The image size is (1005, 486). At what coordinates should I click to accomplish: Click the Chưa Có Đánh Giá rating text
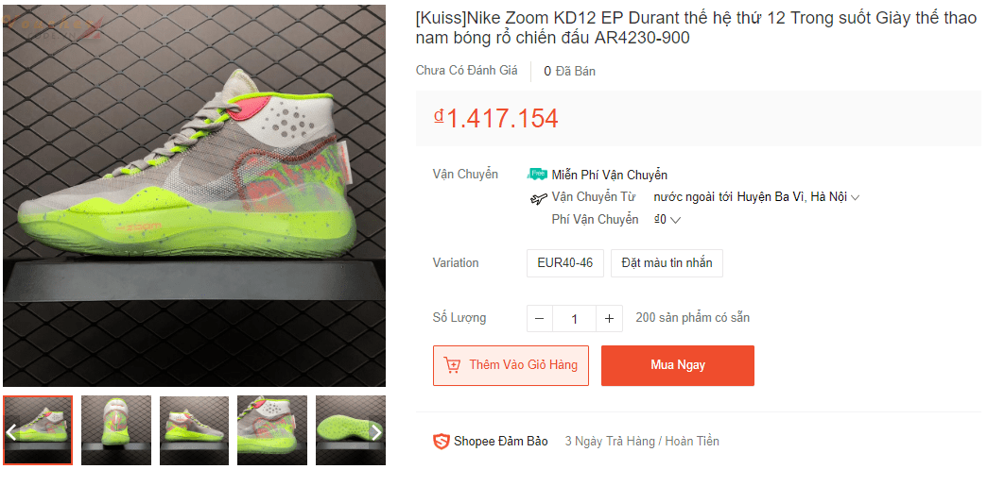click(x=467, y=71)
